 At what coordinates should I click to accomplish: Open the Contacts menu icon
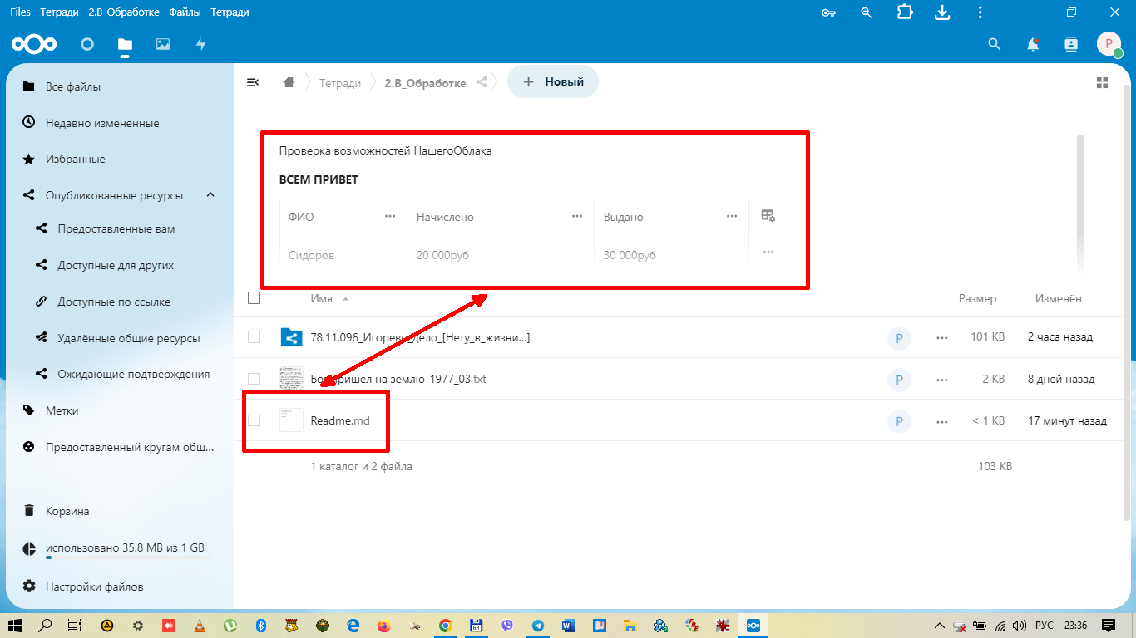[1071, 44]
